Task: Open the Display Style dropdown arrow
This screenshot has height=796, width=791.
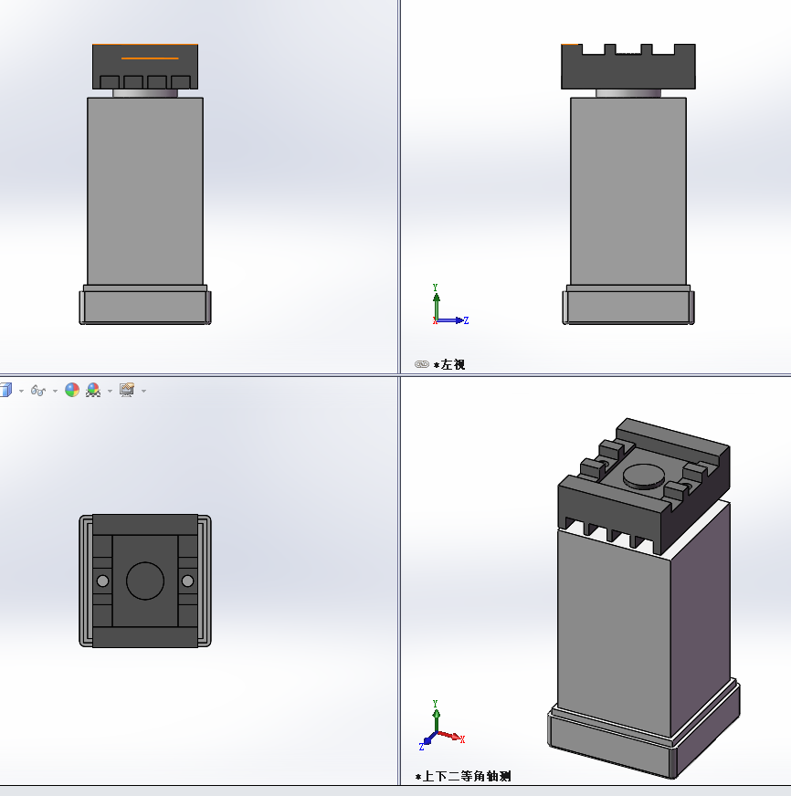Action: [x=21, y=391]
